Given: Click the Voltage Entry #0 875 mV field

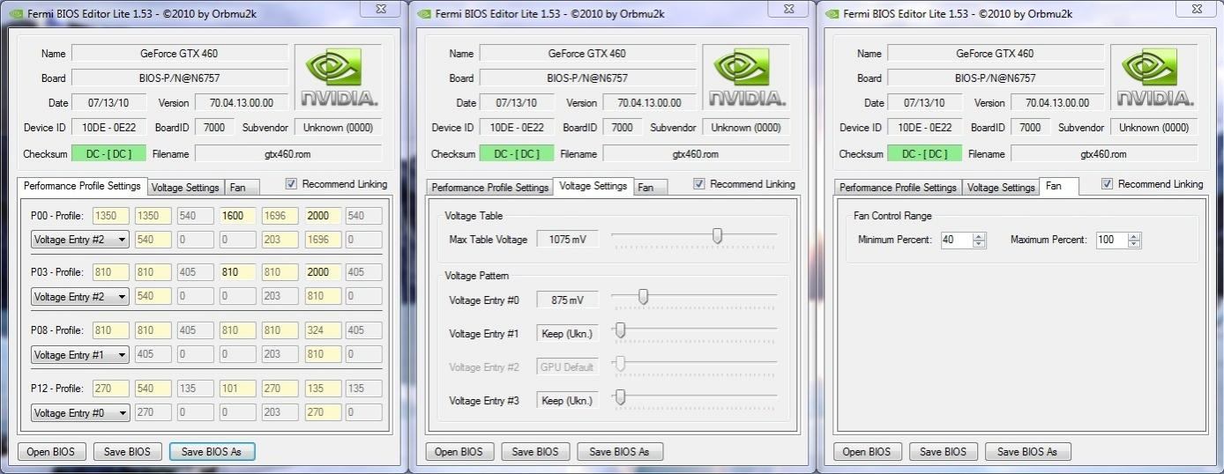Looking at the screenshot, I should coord(567,300).
